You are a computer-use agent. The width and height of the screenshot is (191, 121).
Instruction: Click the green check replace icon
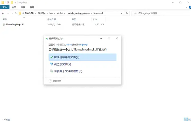(51, 57)
